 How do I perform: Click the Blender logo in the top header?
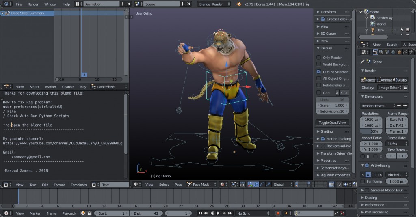(238, 4)
